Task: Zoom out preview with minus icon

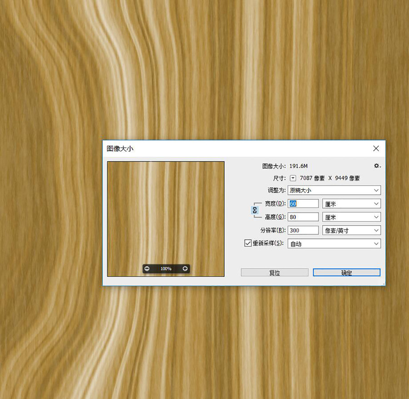Action: tap(147, 268)
